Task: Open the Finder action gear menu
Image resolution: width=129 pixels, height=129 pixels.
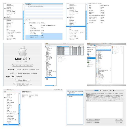Action: point(97,45)
